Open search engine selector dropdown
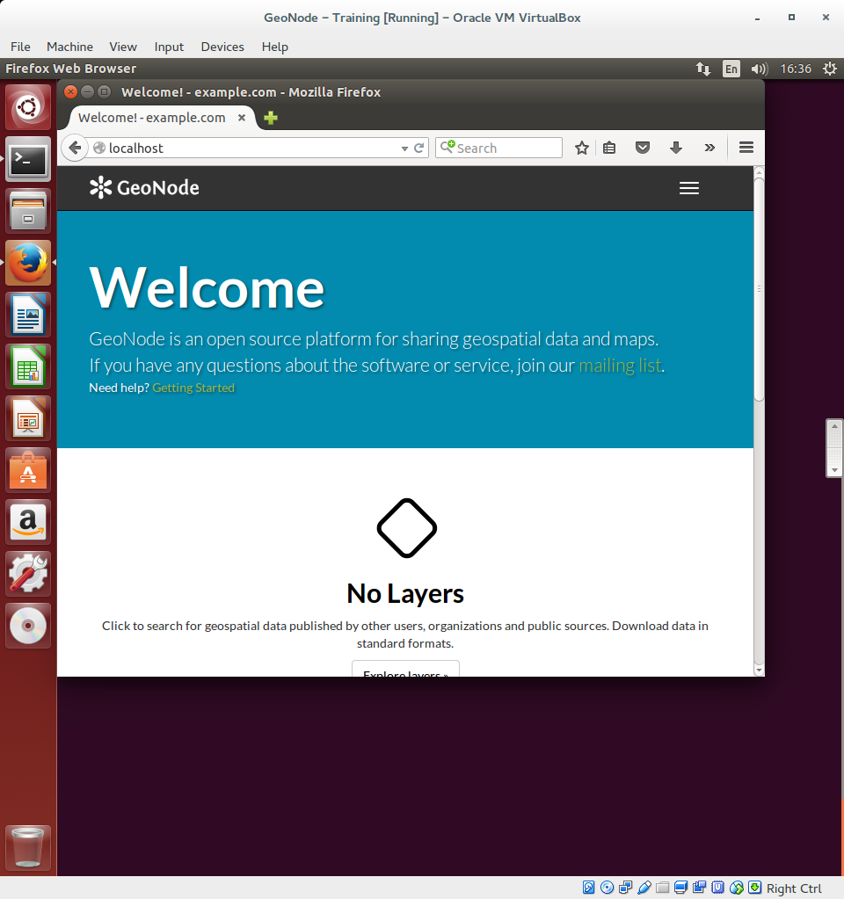844x899 pixels. tap(447, 147)
